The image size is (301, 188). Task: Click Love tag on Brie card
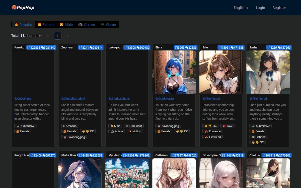(x=228, y=126)
